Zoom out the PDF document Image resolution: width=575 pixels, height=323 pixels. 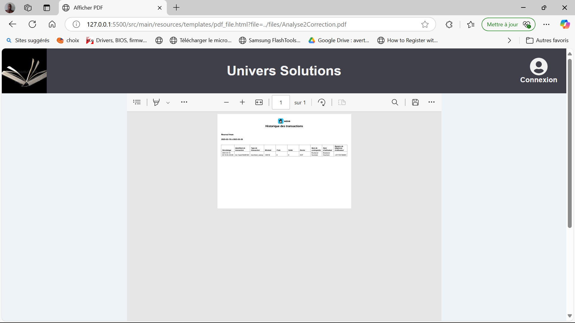(226, 102)
